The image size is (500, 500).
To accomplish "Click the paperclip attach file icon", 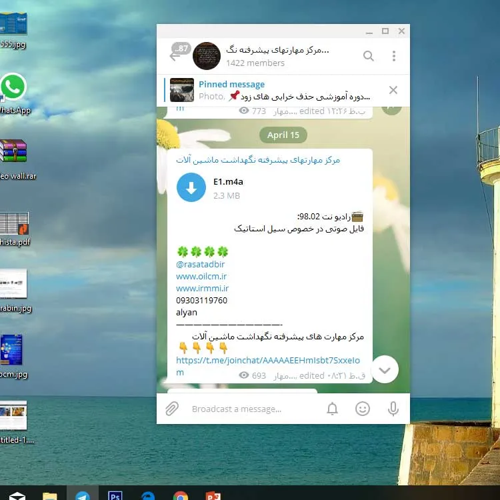I will (172, 409).
